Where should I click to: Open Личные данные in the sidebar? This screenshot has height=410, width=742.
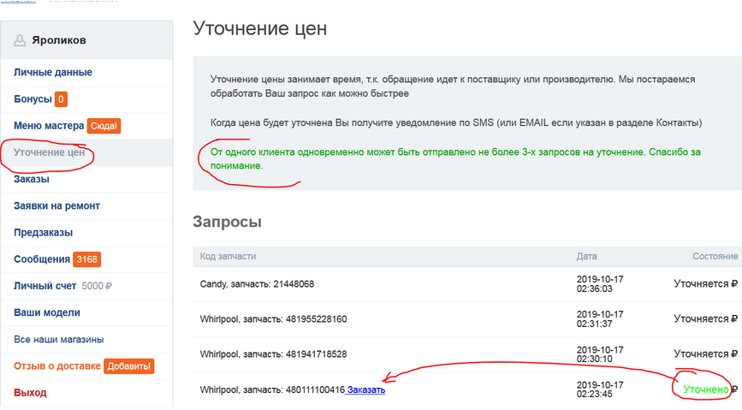point(53,73)
